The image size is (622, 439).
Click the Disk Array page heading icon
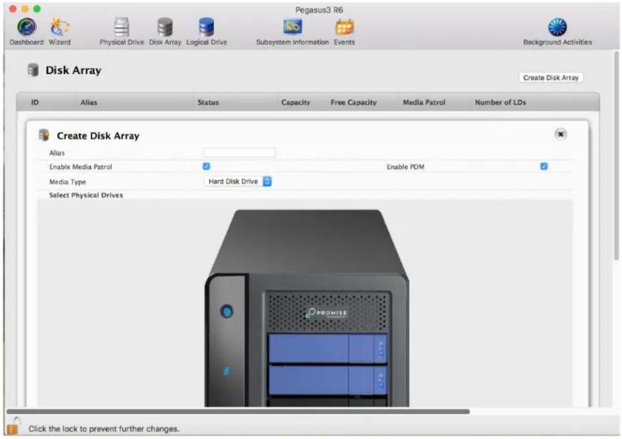pos(33,70)
